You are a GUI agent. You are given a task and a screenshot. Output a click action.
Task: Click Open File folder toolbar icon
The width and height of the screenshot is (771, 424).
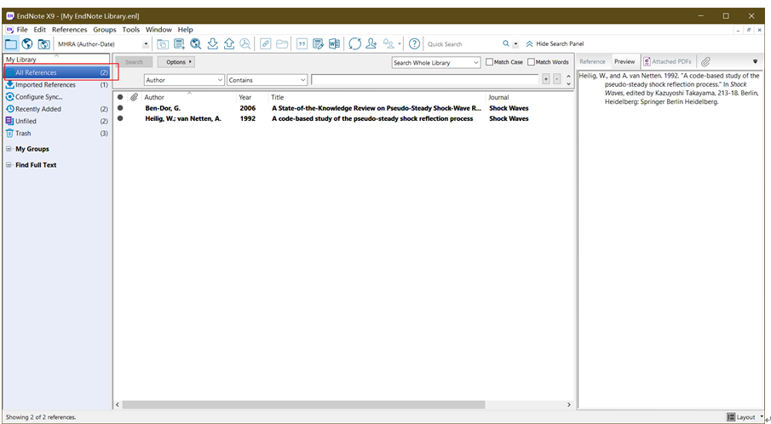pos(282,44)
